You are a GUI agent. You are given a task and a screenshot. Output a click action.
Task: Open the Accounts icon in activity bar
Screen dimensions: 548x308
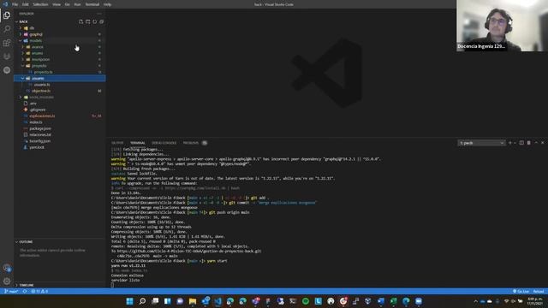click(x=7, y=268)
